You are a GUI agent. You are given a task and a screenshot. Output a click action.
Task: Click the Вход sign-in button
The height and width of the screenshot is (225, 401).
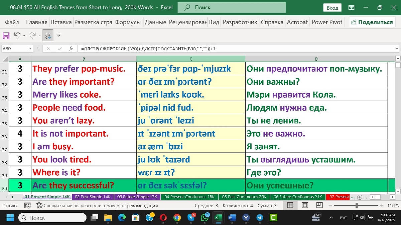[332, 8]
